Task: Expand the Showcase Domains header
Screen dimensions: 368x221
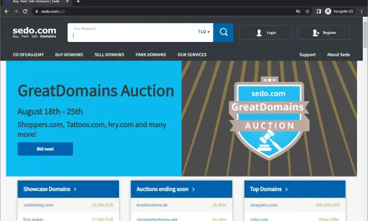Action: point(68,189)
